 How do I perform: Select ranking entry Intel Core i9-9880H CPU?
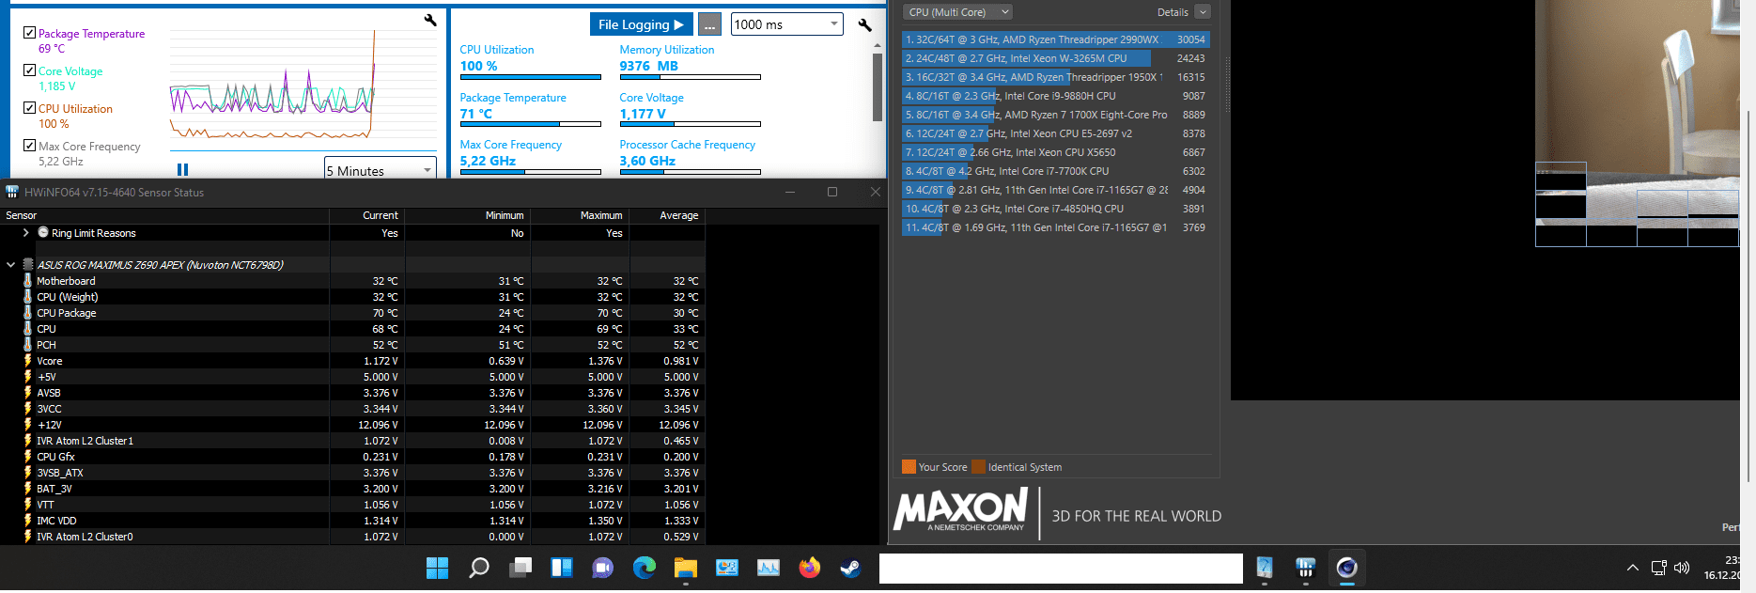tap(1056, 96)
